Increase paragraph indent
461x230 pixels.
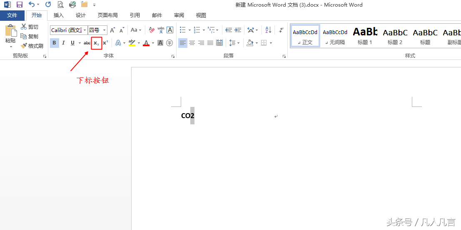point(238,30)
